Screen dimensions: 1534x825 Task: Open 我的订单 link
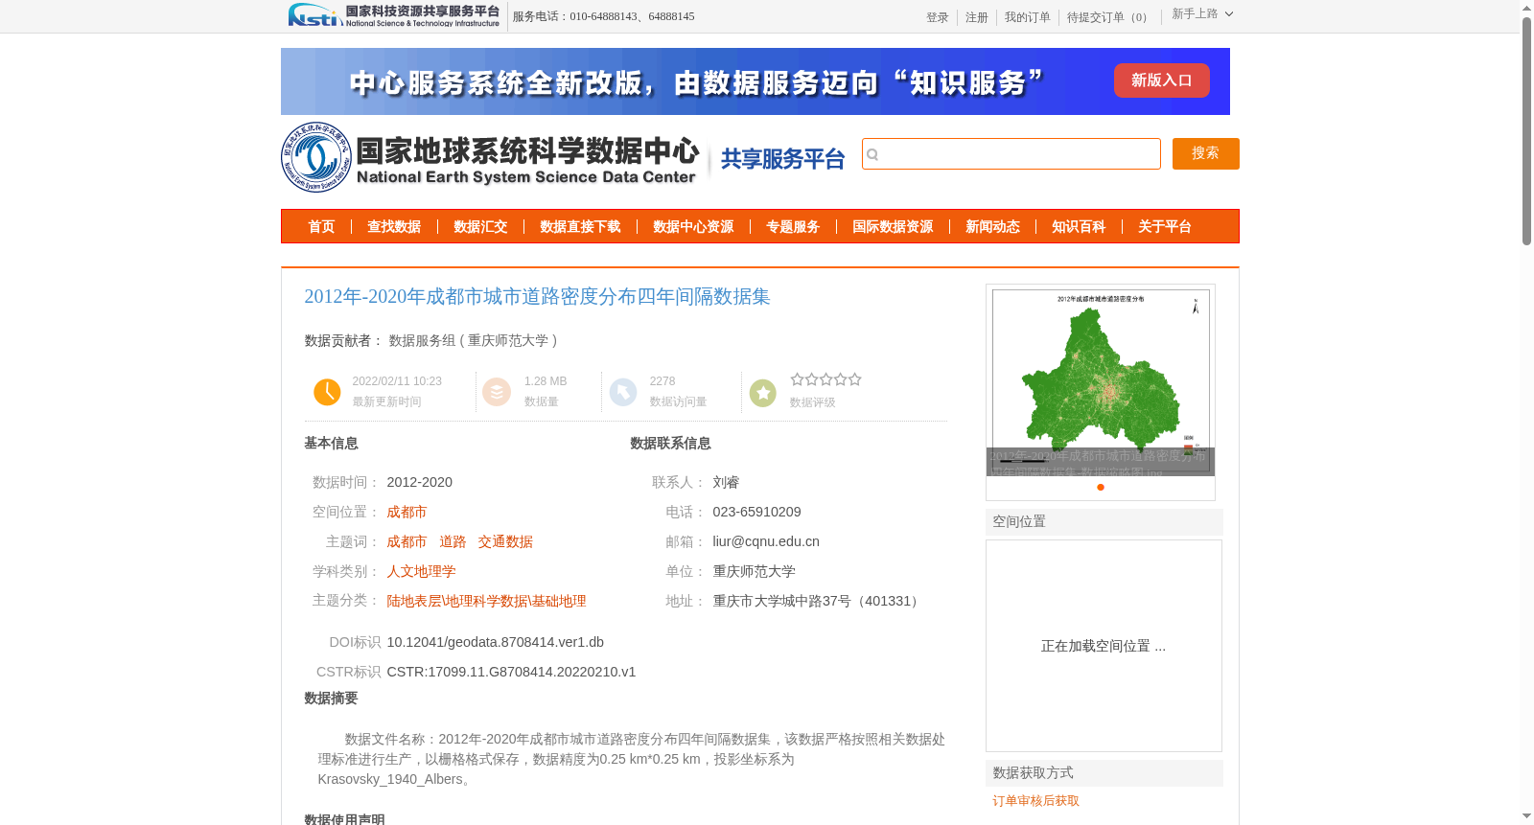1027,17
